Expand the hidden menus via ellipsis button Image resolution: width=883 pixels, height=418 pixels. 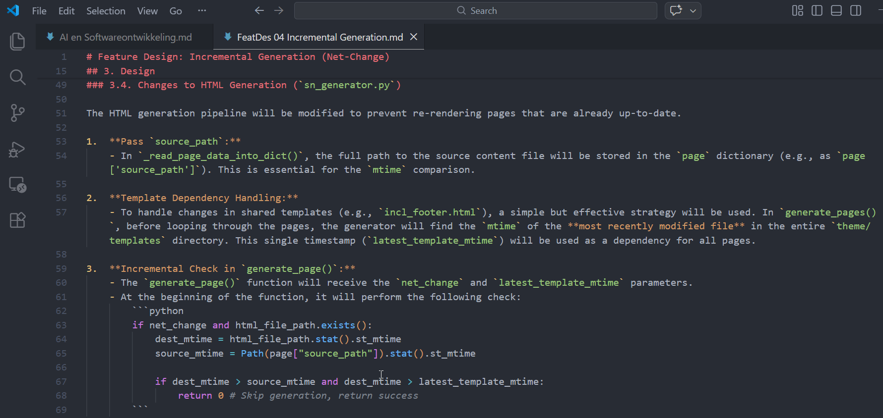pos(201,10)
